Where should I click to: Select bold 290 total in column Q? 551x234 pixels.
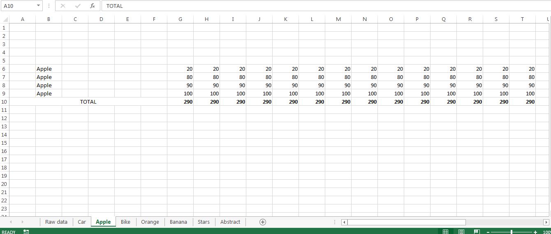443,102
